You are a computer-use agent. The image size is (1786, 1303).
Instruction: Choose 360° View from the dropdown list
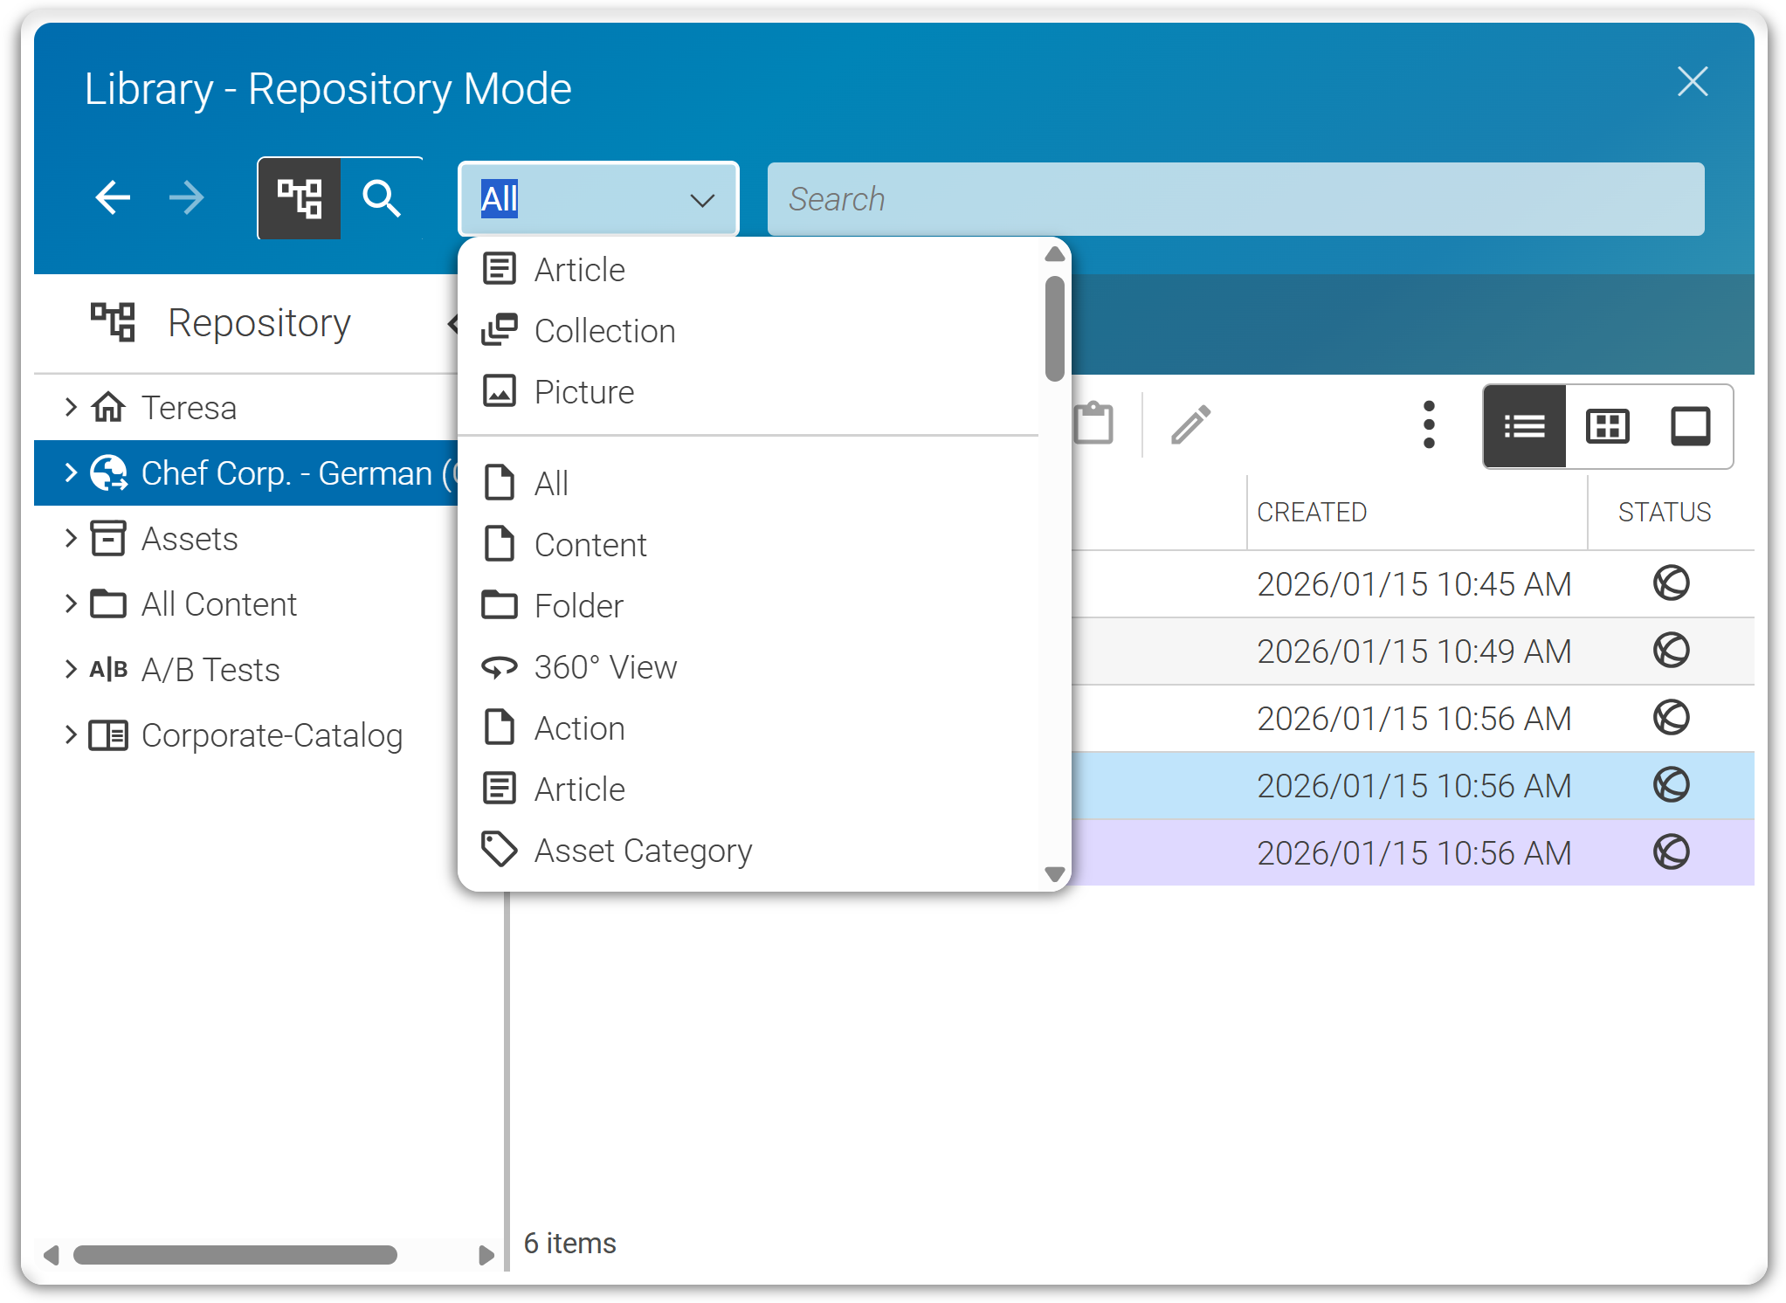pos(605,667)
